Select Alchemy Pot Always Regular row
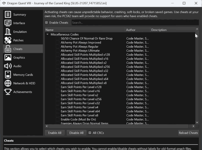 [120, 47]
